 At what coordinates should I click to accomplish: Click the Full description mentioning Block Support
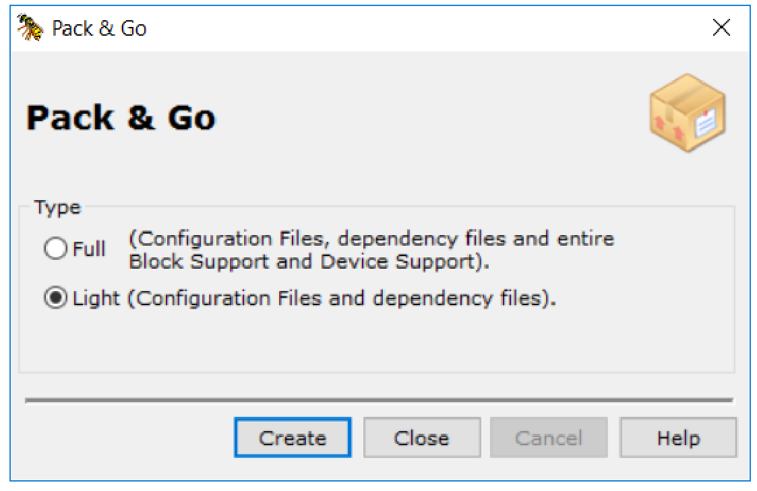click(x=371, y=250)
